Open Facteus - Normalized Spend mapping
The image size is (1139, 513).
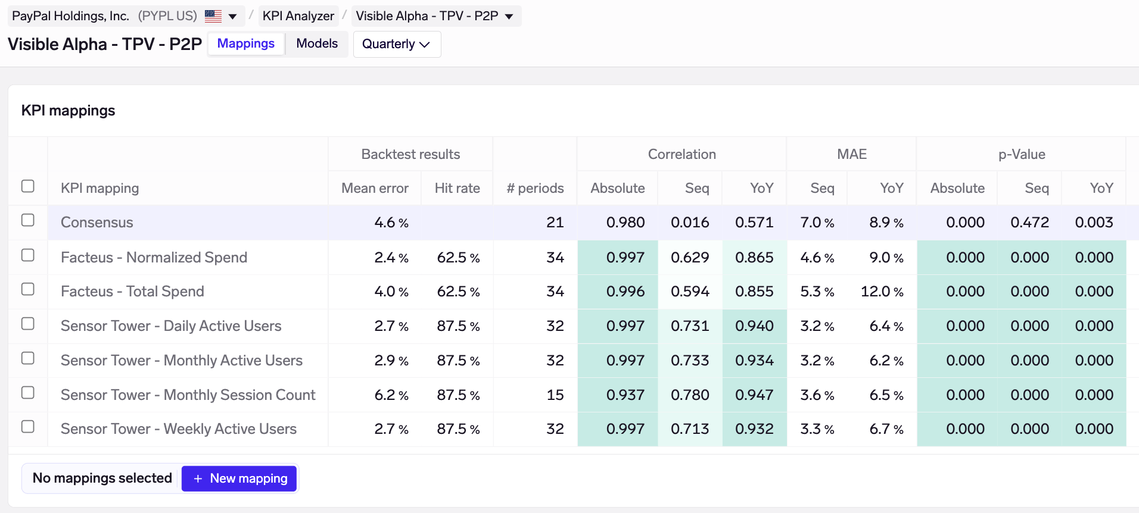point(154,258)
